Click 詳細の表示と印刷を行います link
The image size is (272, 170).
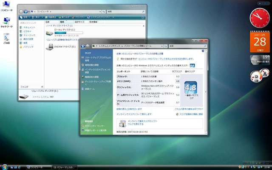pyautogui.click(x=129, y=109)
